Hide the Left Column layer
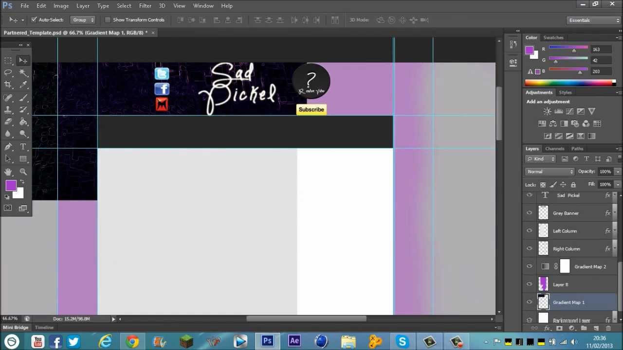 [x=530, y=231]
